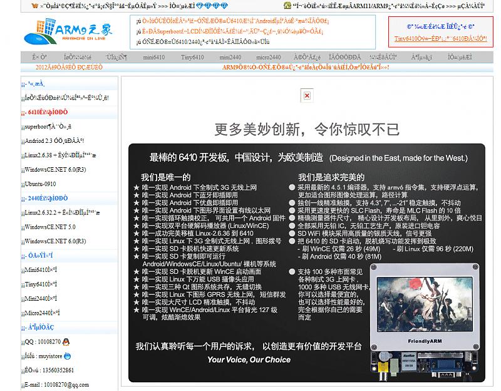Click the QQ : 10108270 contact text
501x391 pixels.
pos(43,341)
